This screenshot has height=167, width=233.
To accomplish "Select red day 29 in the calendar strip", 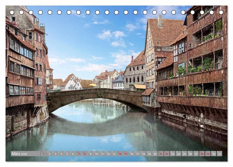I will point(208,154).
